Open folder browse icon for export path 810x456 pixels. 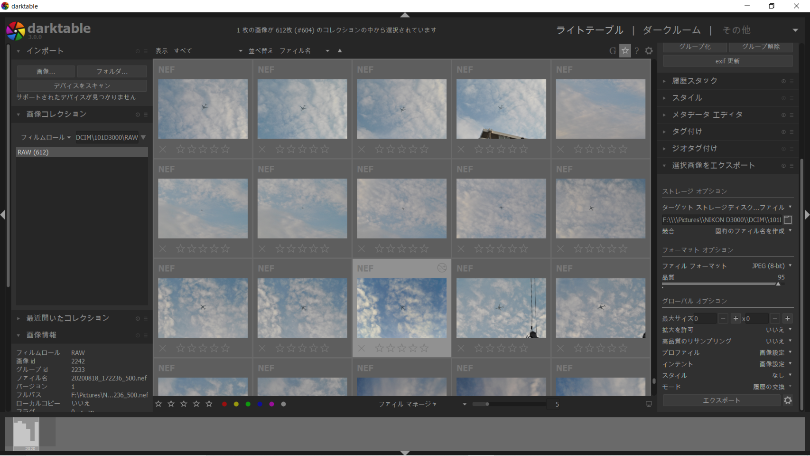(788, 220)
